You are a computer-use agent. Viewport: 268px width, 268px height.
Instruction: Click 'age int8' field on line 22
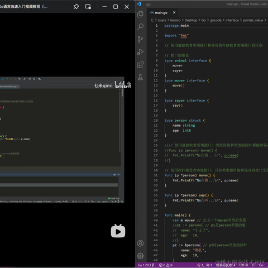point(181,131)
